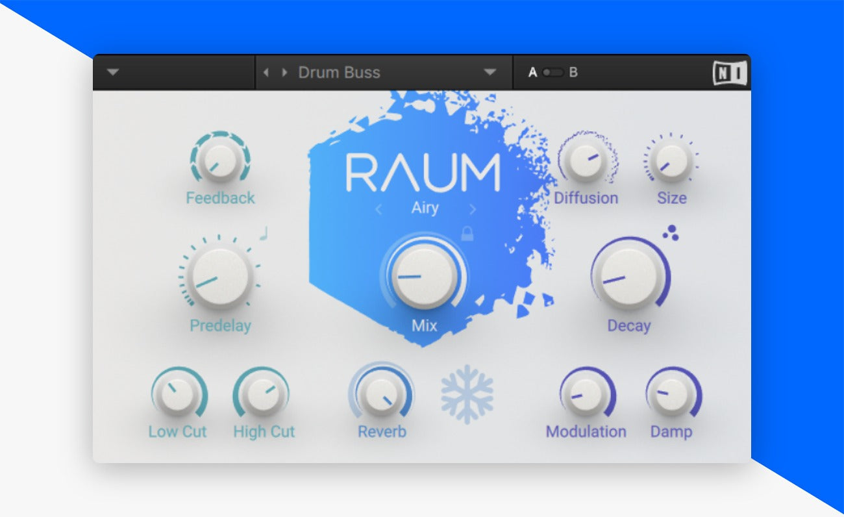This screenshot has height=517, width=844.
Task: Click the Airy mode label
Action: tap(425, 208)
